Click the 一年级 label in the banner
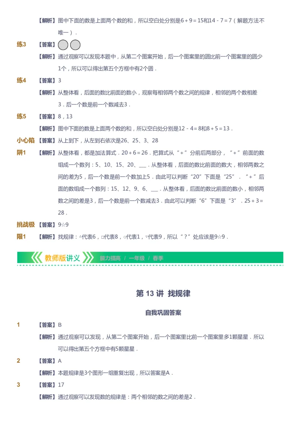The width and height of the screenshot is (297, 421). click(x=137, y=258)
